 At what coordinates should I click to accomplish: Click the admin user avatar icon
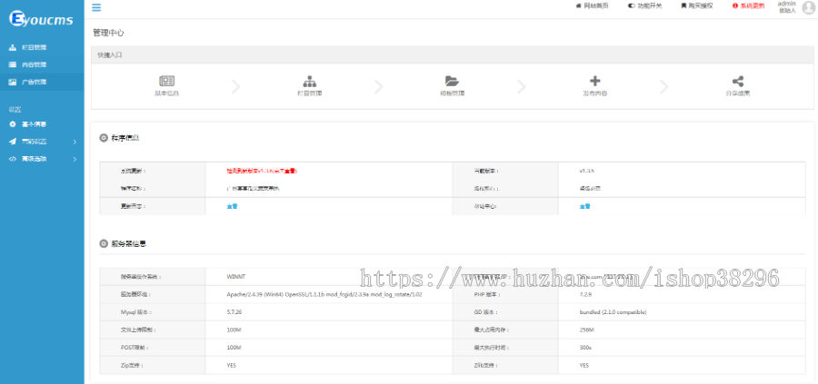[808, 7]
